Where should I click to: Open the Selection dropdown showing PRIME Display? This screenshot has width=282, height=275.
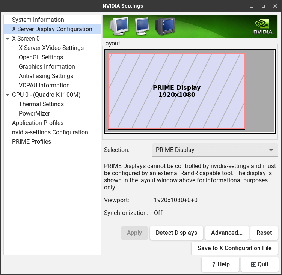click(214, 150)
